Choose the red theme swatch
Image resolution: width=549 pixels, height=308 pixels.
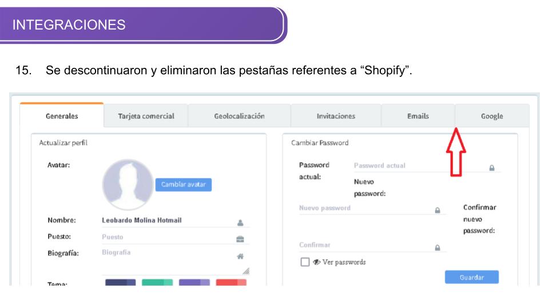(x=231, y=282)
